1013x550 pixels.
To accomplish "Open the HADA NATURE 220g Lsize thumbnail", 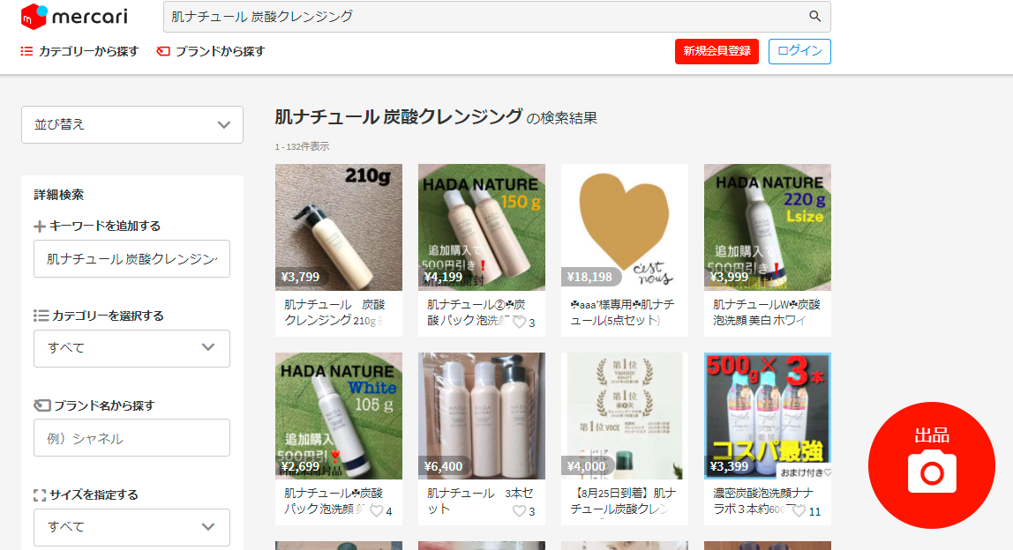I will 768,227.
